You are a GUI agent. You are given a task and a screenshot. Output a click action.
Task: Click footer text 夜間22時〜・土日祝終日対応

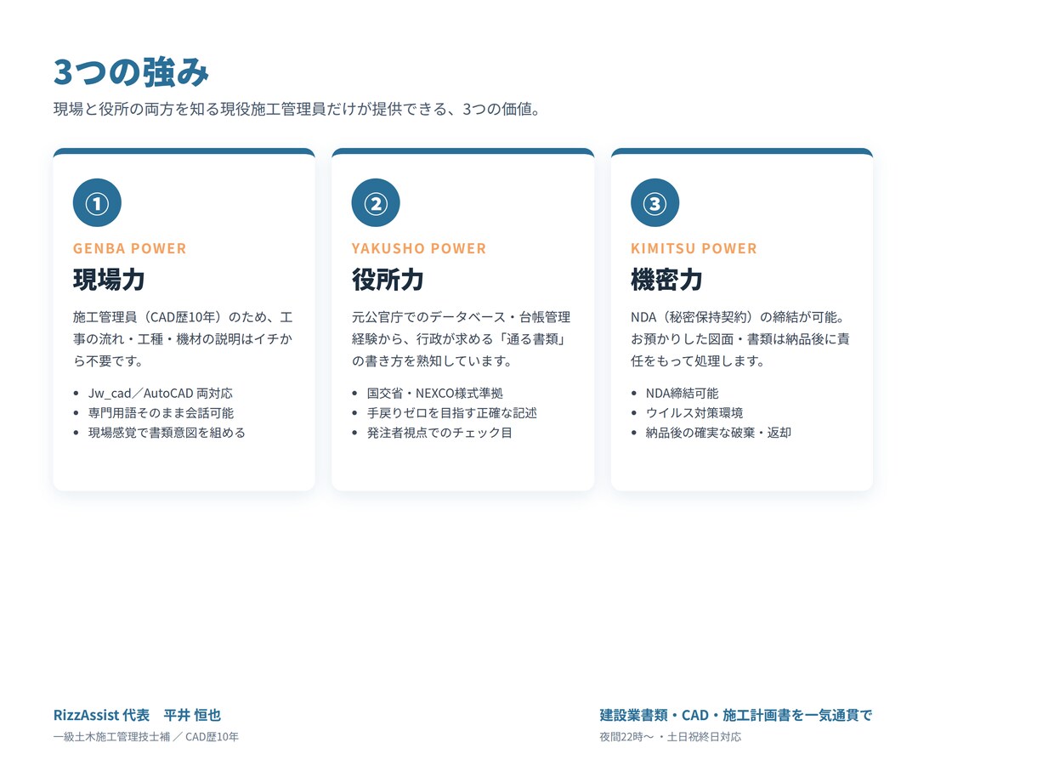[x=671, y=736]
